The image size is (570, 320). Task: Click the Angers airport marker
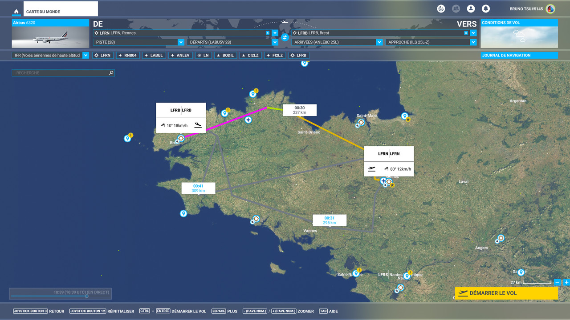501,238
